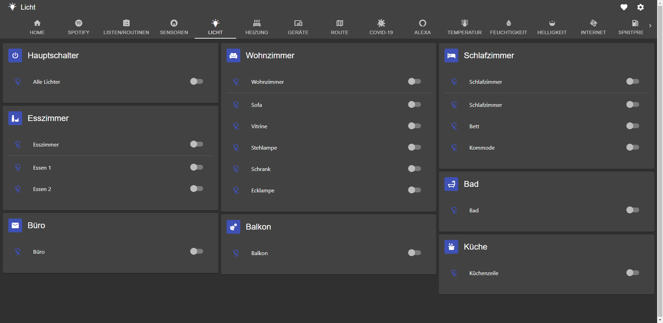The height and width of the screenshot is (323, 663).
Task: Open the SPRITPRE tab
Action: click(x=631, y=27)
